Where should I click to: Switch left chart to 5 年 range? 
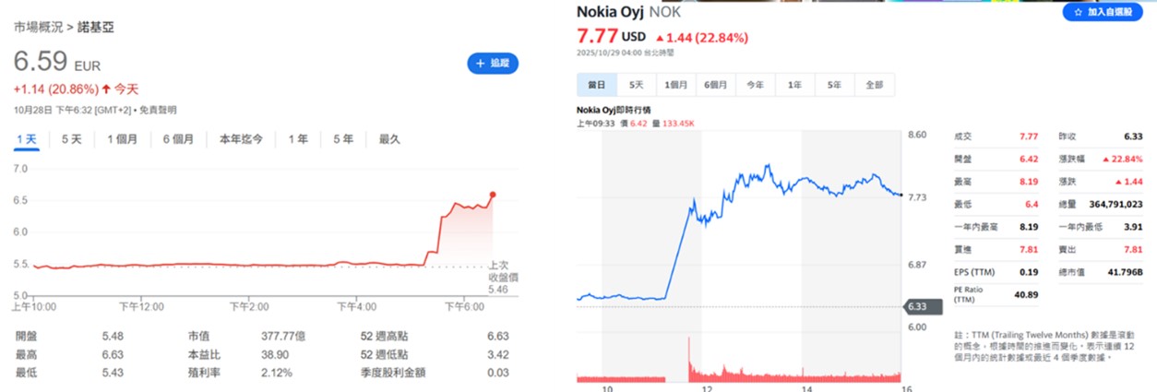tap(343, 139)
